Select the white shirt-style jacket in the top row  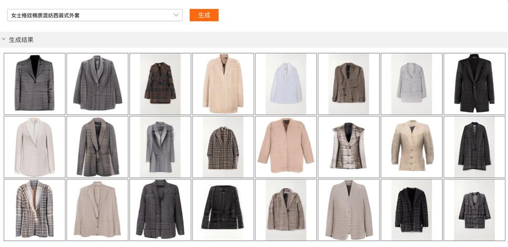(x=285, y=84)
